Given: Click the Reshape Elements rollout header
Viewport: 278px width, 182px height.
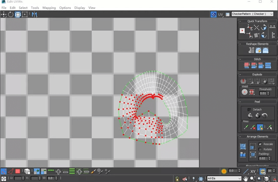Looking at the screenshot, I should coord(258,44).
